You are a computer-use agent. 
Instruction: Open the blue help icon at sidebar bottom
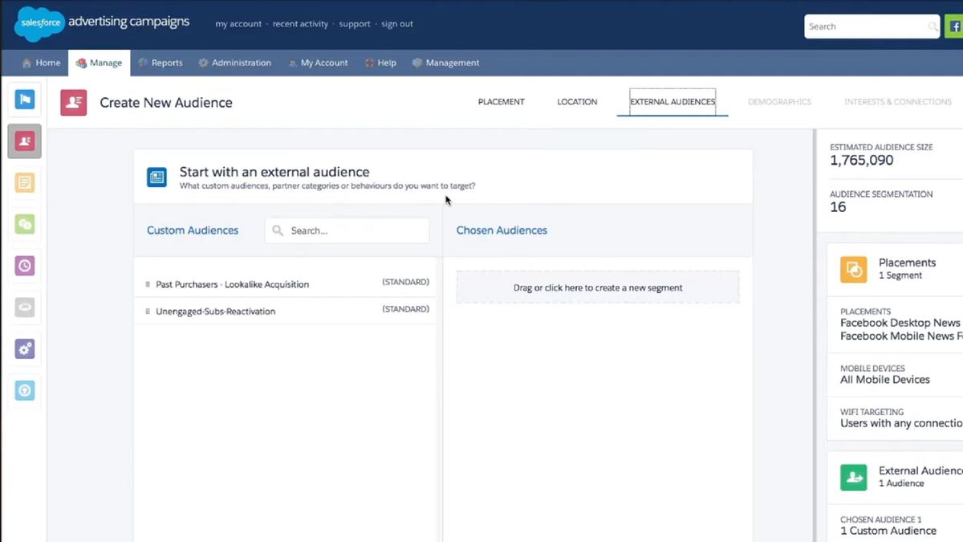pyautogui.click(x=24, y=391)
